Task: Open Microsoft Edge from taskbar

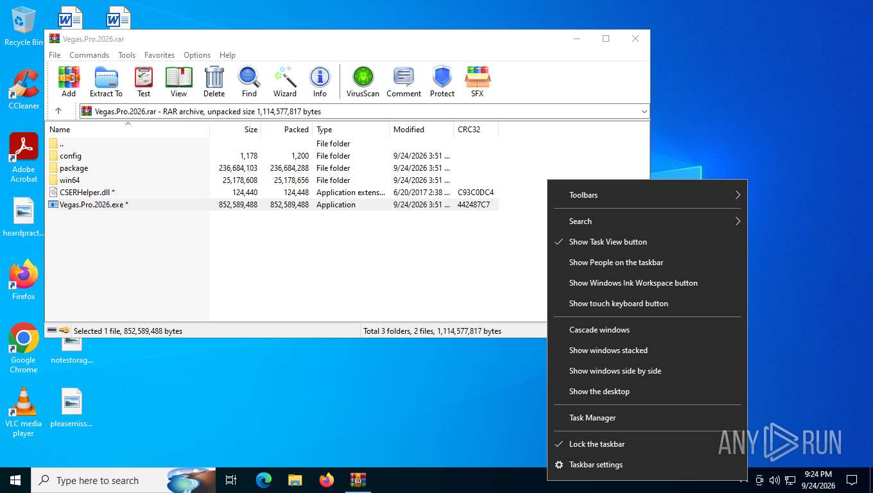Action: 264,480
